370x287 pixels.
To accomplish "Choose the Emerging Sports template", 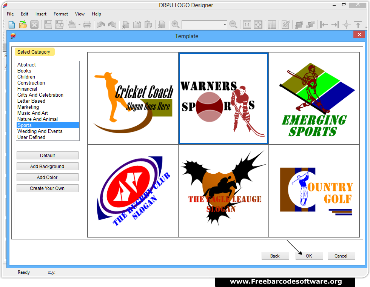I will click(314, 99).
